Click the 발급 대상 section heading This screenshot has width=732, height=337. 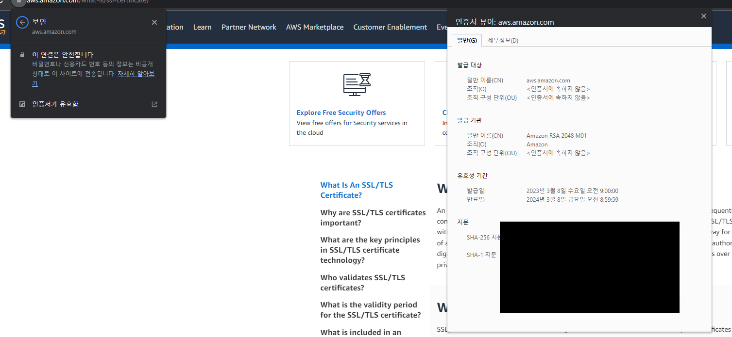click(469, 65)
